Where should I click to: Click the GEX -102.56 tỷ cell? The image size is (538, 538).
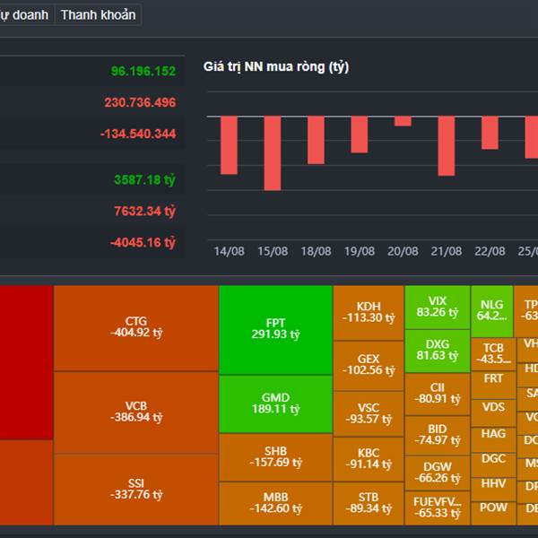pos(369,366)
